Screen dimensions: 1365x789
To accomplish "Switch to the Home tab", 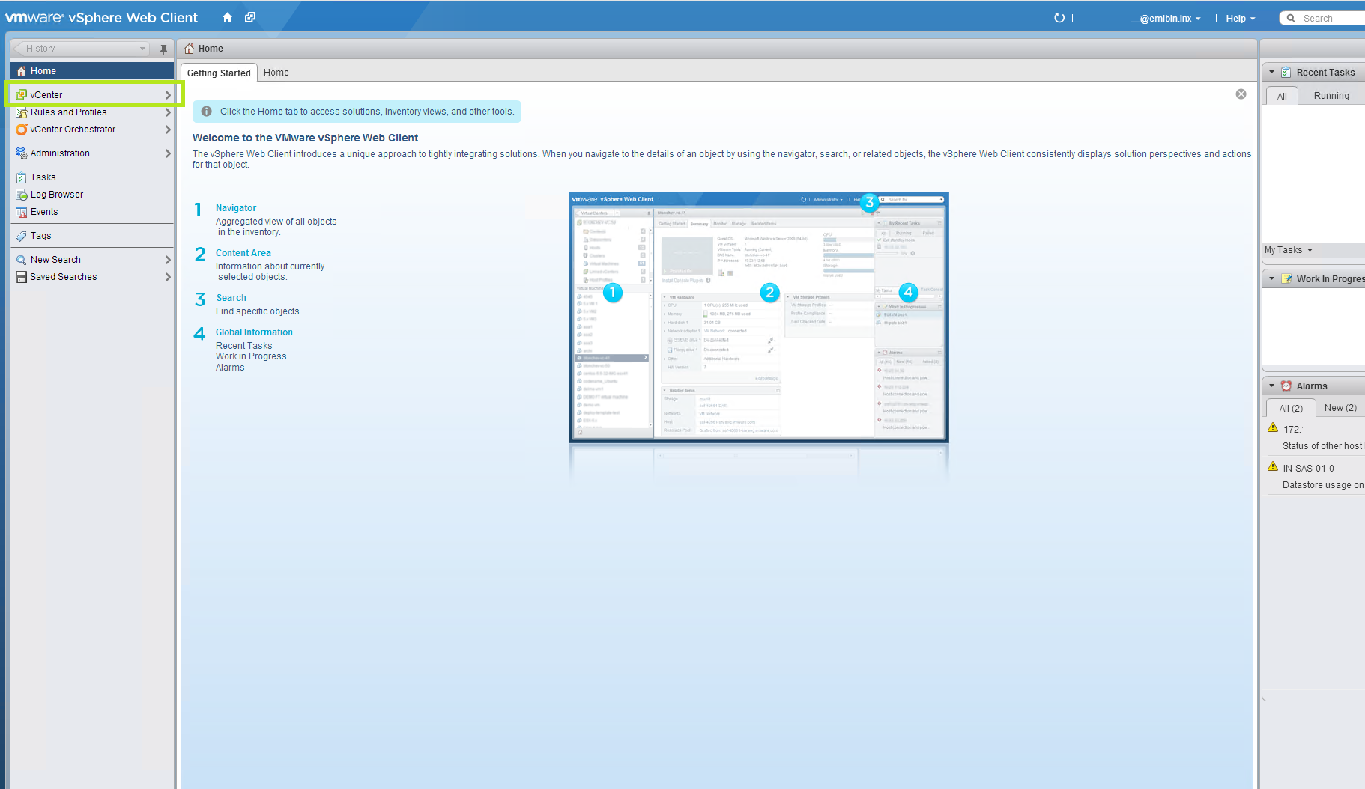I will tap(276, 73).
